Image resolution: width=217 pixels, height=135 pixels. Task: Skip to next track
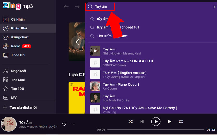coord(170,122)
